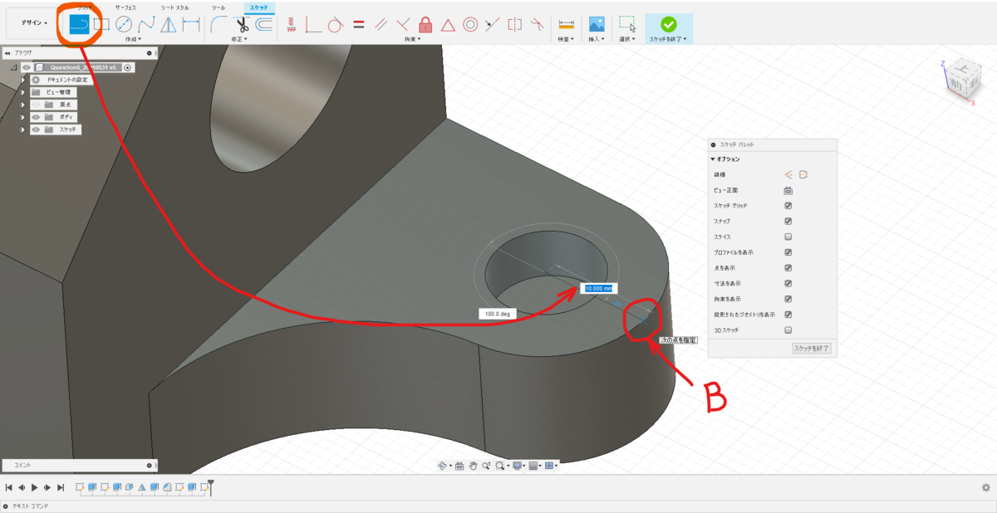Open timeline settings gear

[x=986, y=487]
